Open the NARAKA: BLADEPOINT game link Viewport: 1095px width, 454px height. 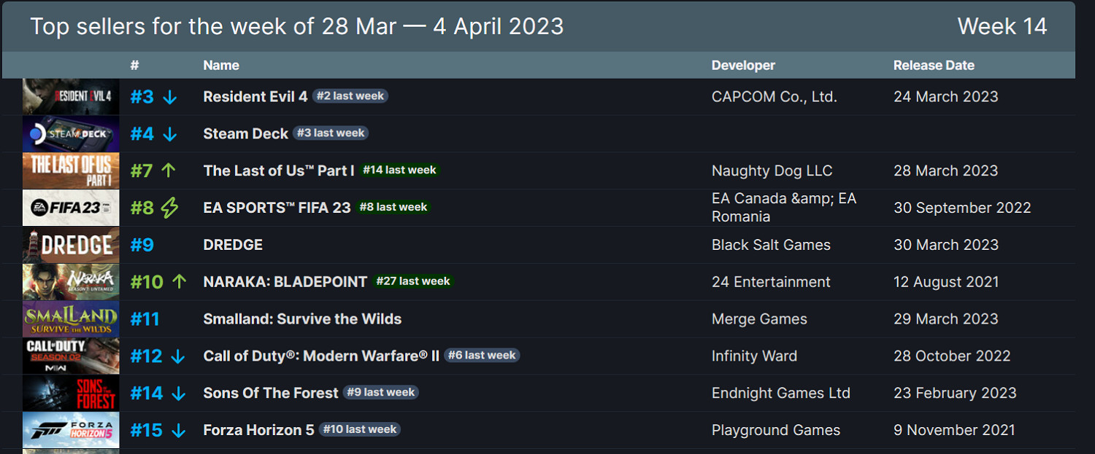(285, 282)
